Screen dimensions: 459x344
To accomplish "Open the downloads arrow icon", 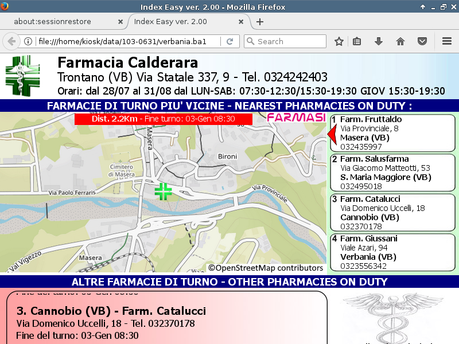I will click(379, 41).
